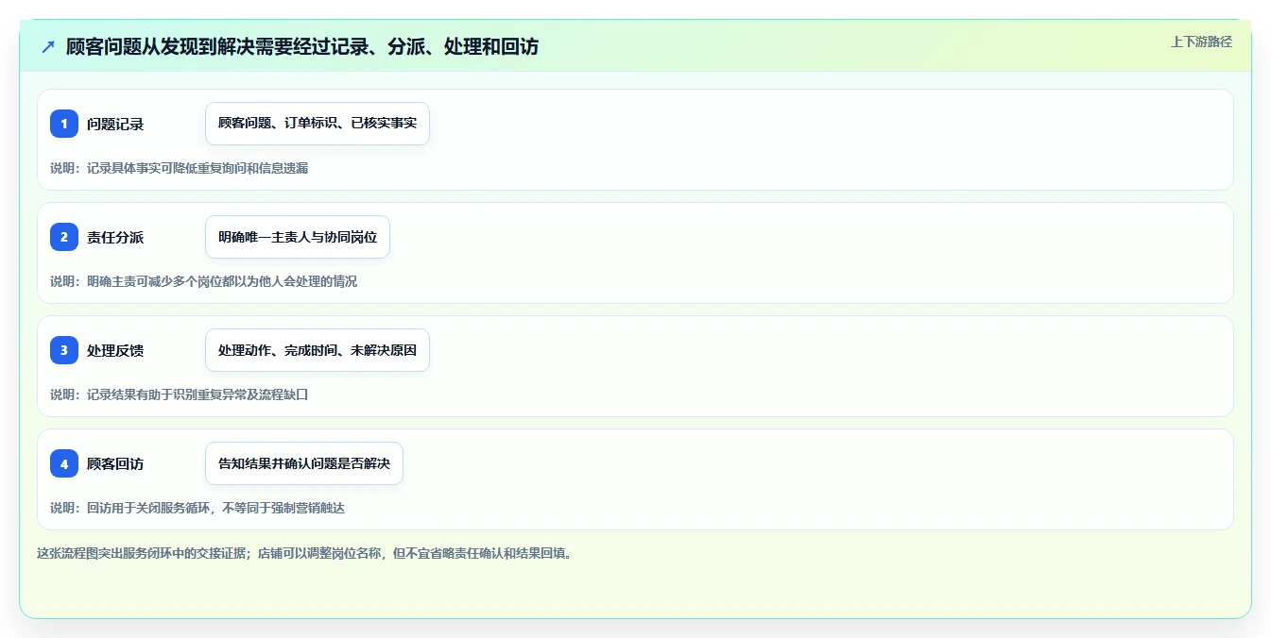Click the step 3 number badge
This screenshot has width=1271, height=638.
[64, 350]
